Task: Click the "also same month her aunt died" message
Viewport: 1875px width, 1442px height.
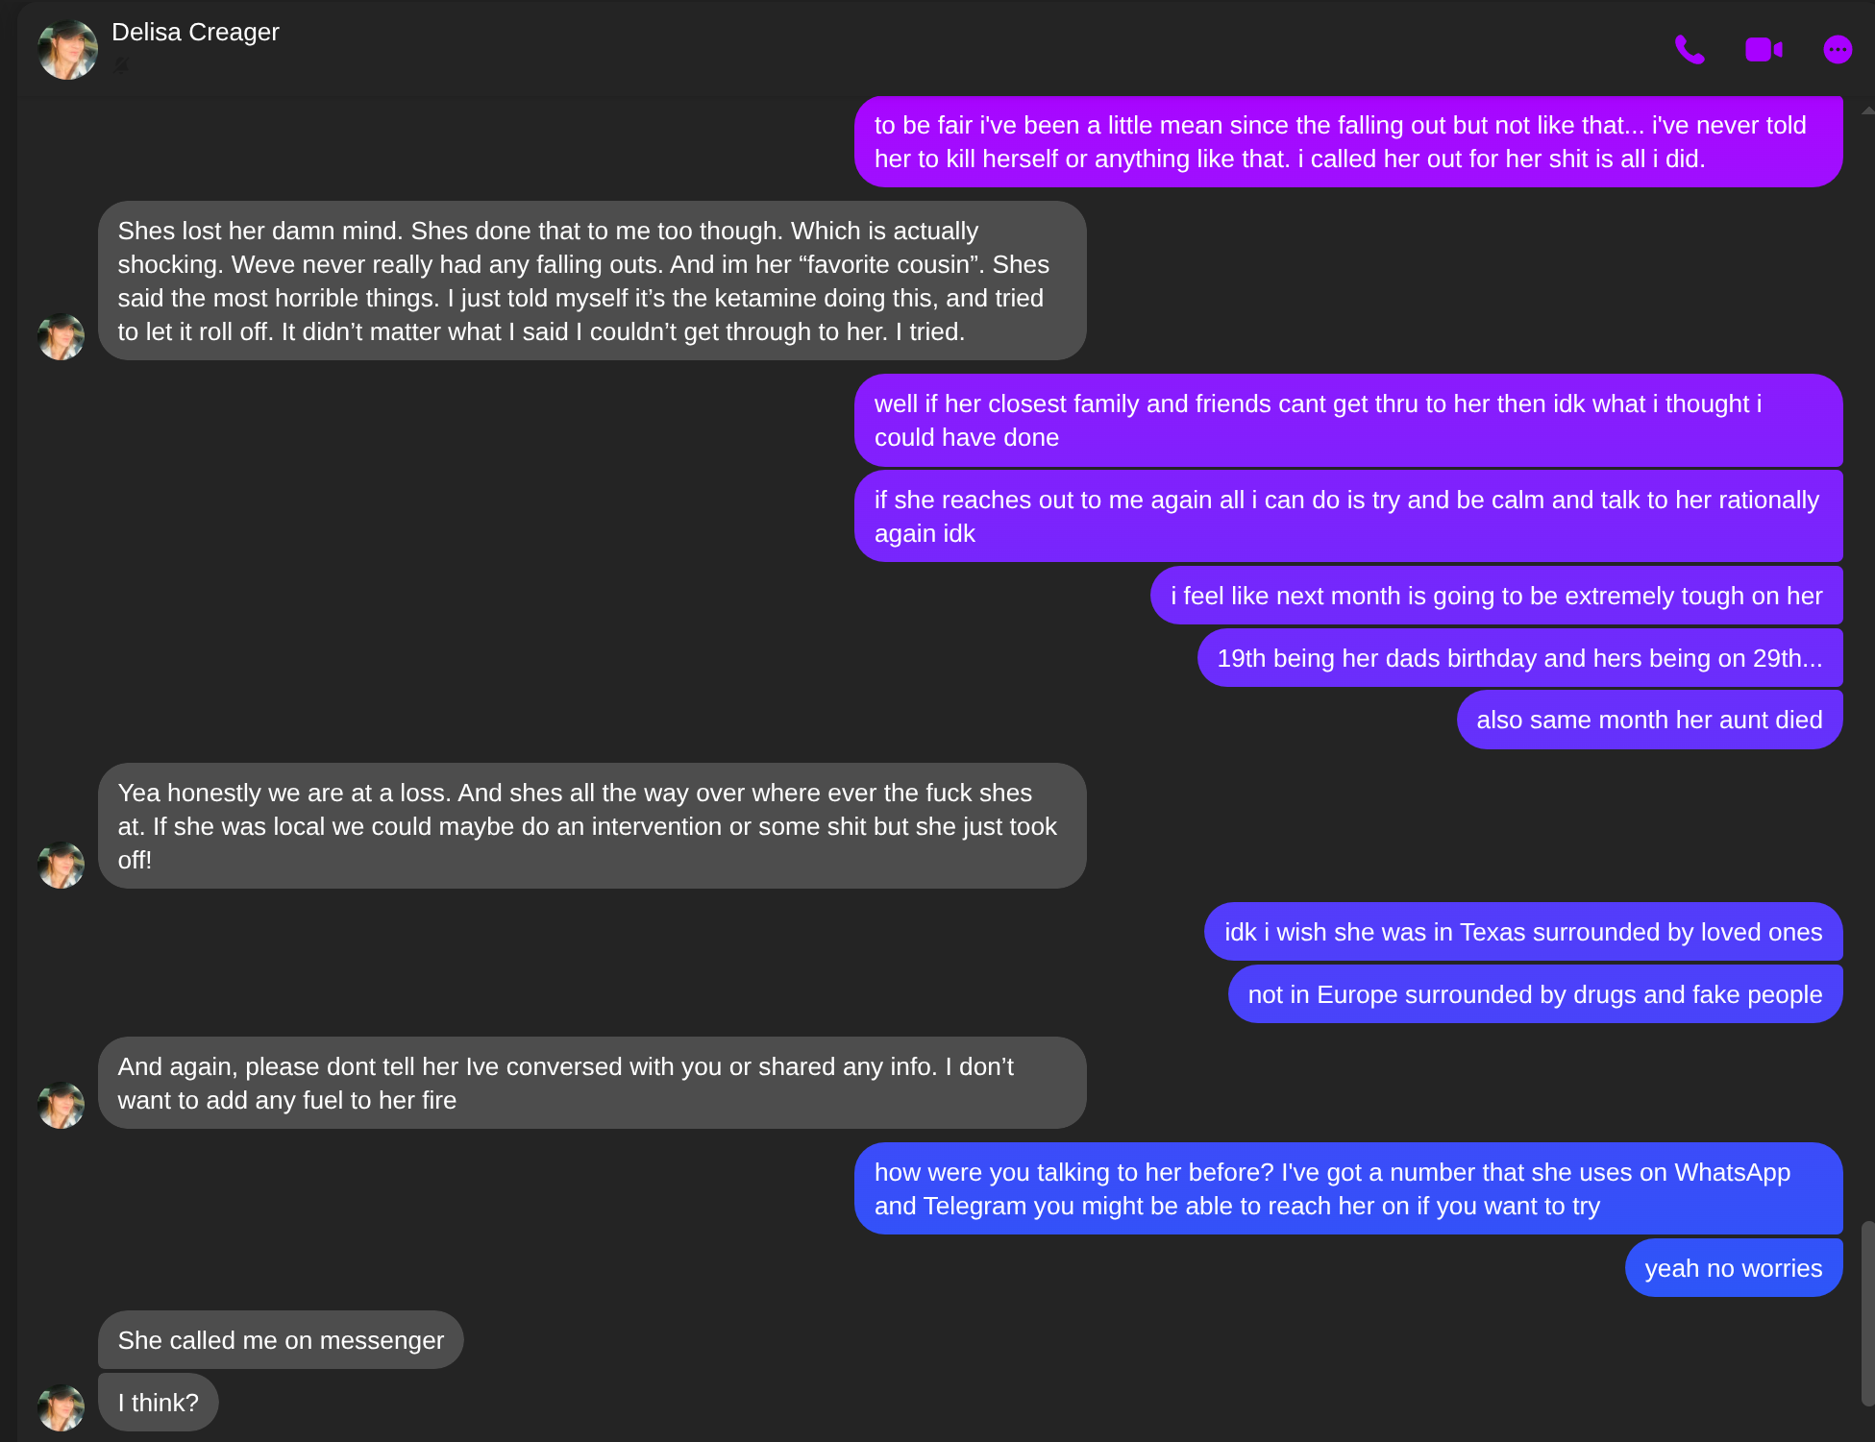Action: pyautogui.click(x=1649, y=720)
